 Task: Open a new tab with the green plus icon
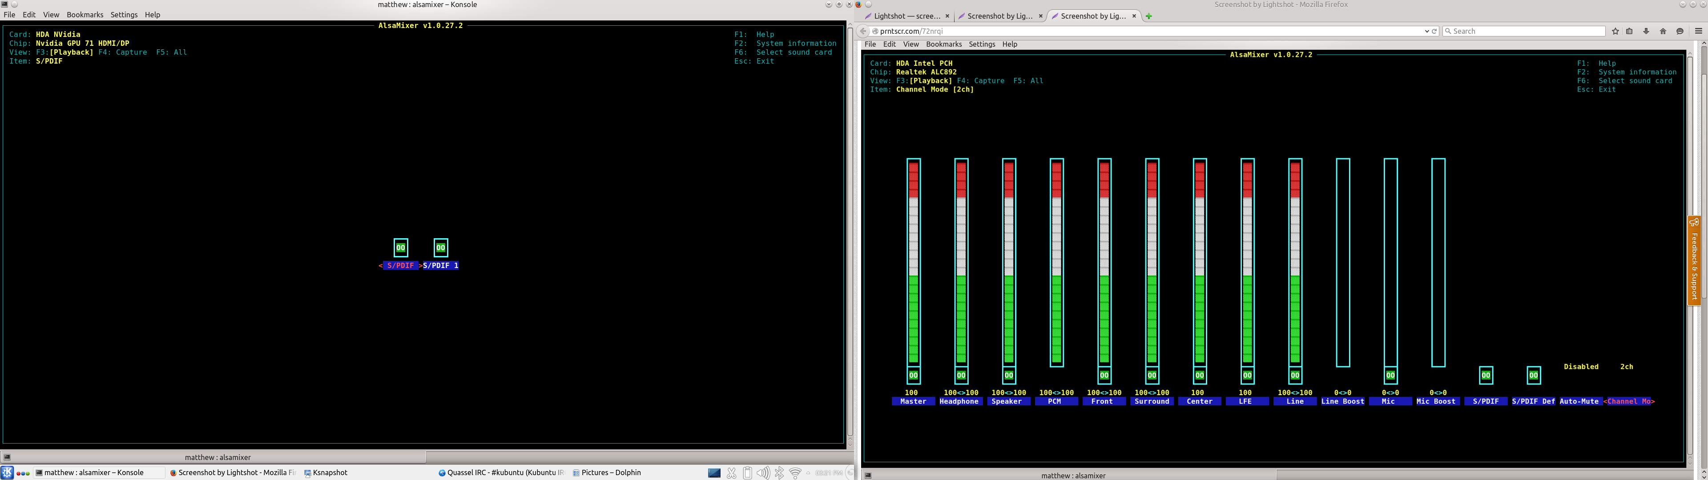point(1149,16)
